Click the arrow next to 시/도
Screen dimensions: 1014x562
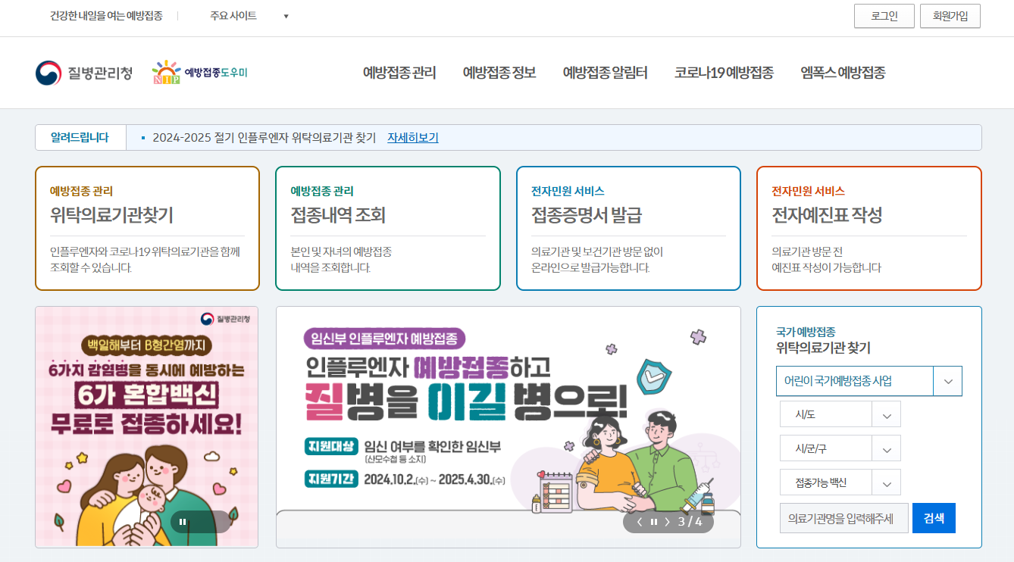pyautogui.click(x=887, y=414)
